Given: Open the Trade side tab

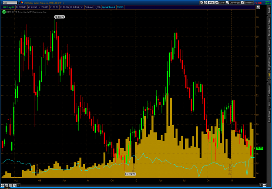Looking at the screenshot, I should 269,10.
